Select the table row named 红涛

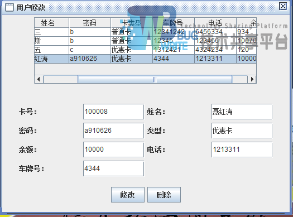[145, 59]
